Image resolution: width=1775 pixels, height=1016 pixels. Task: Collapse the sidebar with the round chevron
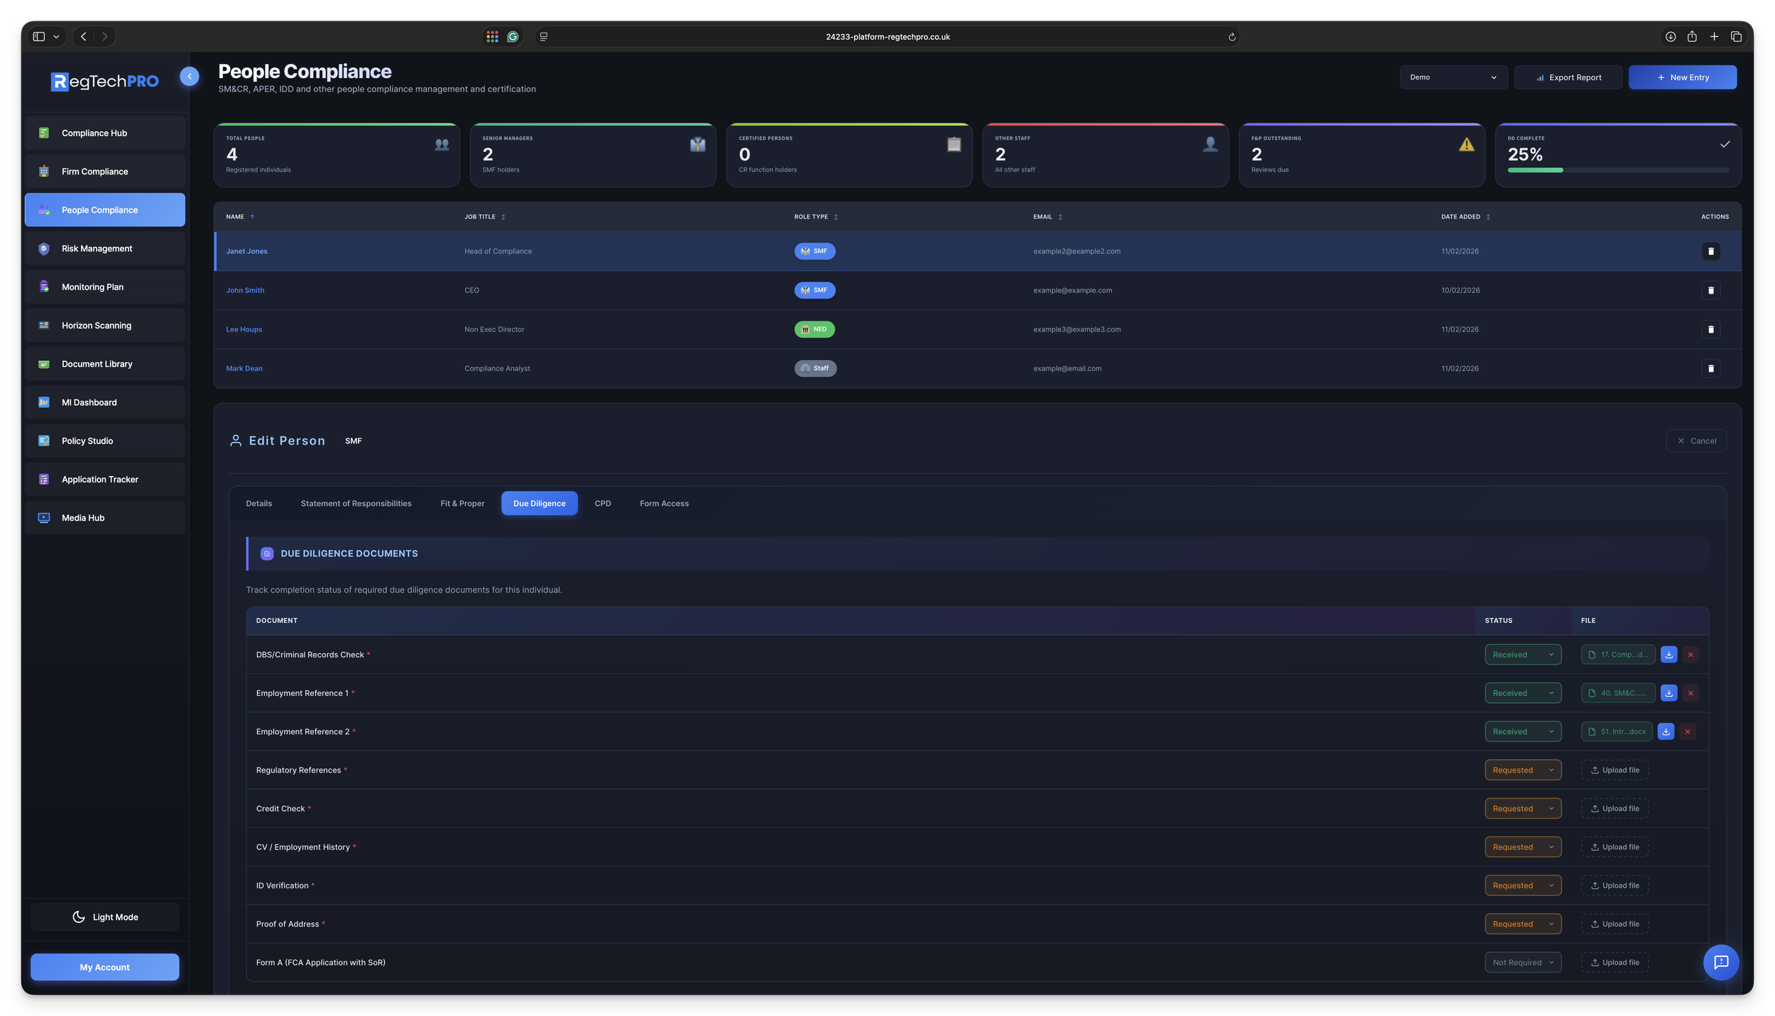190,76
